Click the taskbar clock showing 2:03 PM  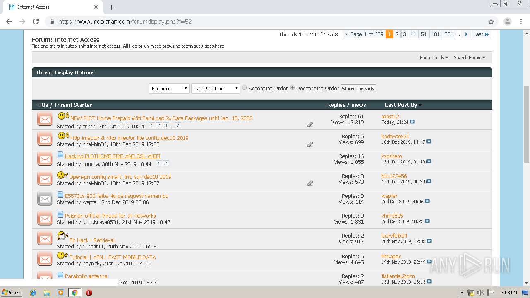pos(508,293)
